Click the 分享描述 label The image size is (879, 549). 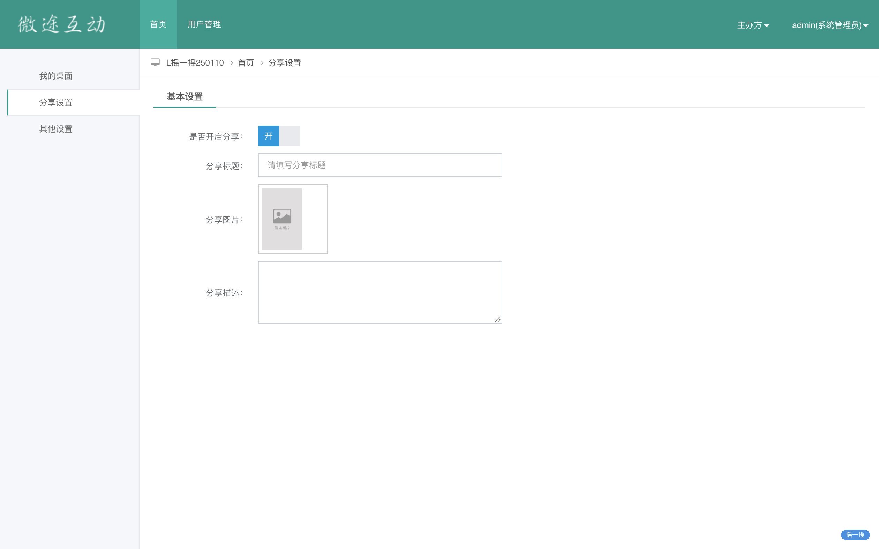[x=224, y=293]
